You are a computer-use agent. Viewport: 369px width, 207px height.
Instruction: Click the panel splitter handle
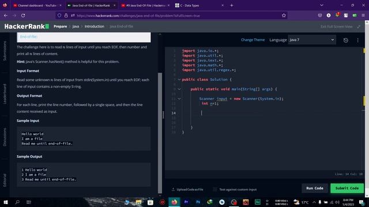coord(163,115)
